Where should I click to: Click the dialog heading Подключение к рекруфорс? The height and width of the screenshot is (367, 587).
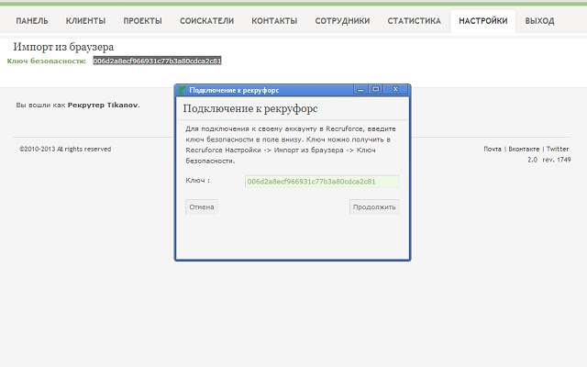click(x=250, y=108)
